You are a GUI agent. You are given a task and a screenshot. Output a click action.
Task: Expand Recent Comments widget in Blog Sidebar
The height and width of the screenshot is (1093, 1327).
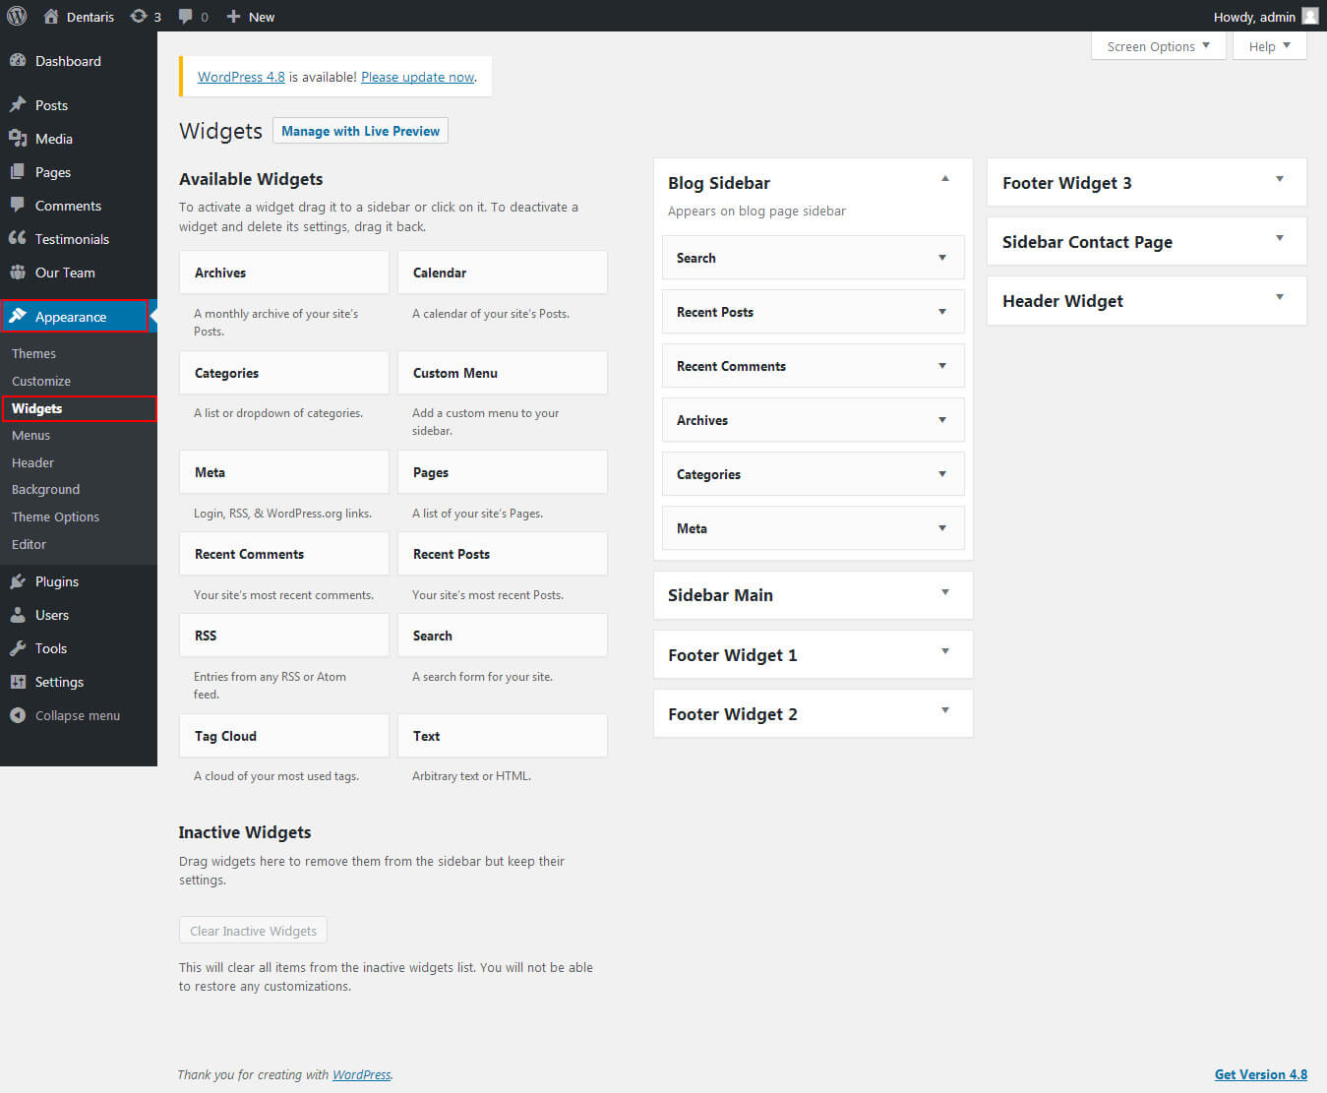[942, 366]
